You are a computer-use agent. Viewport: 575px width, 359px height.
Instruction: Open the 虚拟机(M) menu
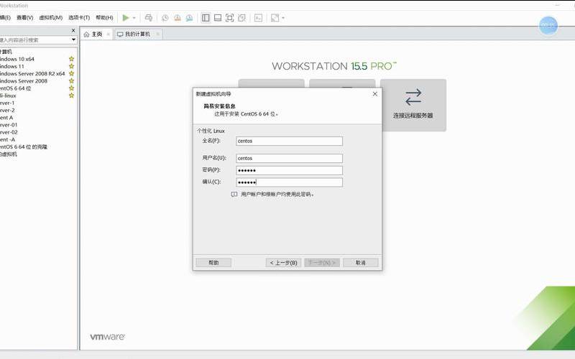50,17
